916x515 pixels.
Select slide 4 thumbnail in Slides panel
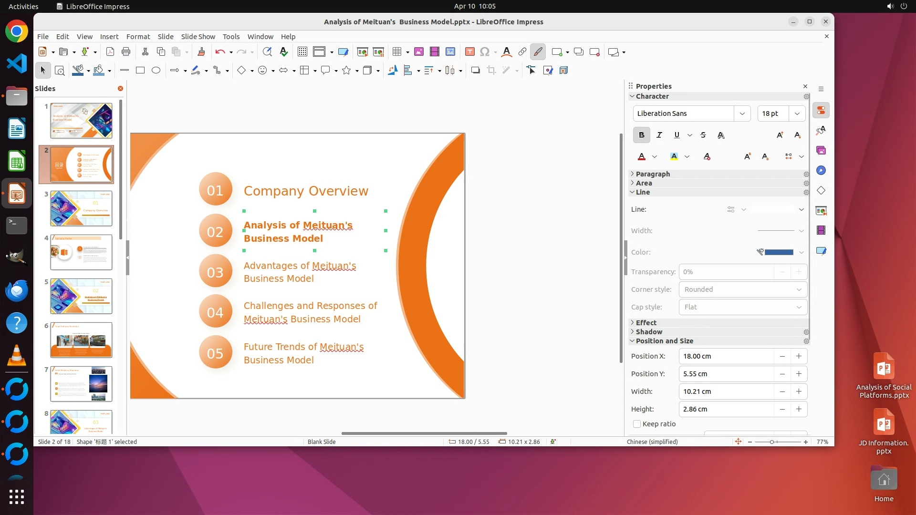[x=81, y=252]
